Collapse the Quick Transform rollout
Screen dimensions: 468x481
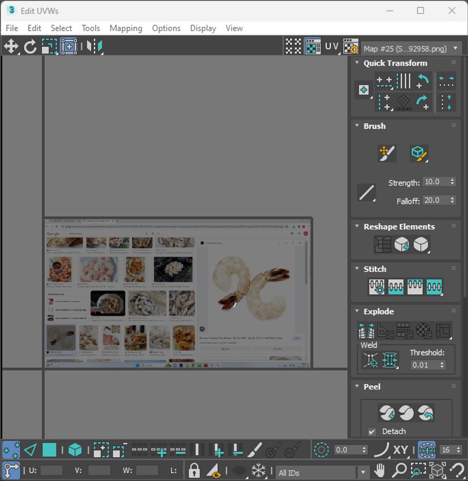point(357,63)
